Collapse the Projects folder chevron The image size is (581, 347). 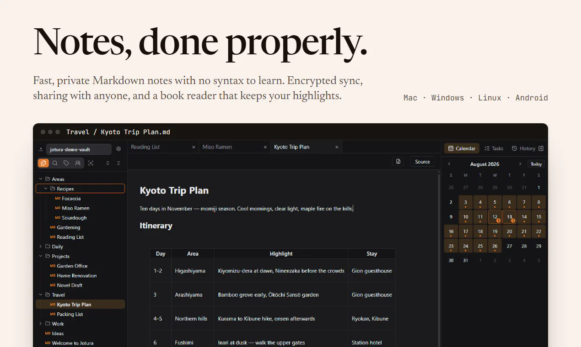(x=41, y=256)
